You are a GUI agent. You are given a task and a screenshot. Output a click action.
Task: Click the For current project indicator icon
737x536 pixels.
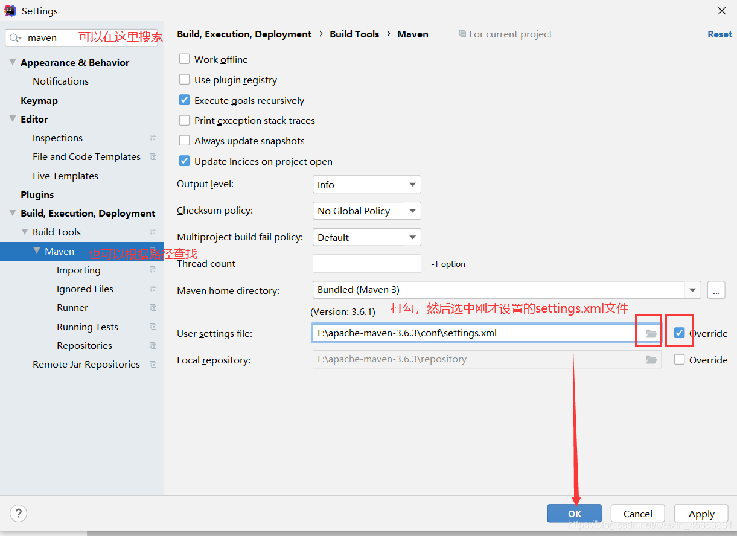click(x=462, y=34)
